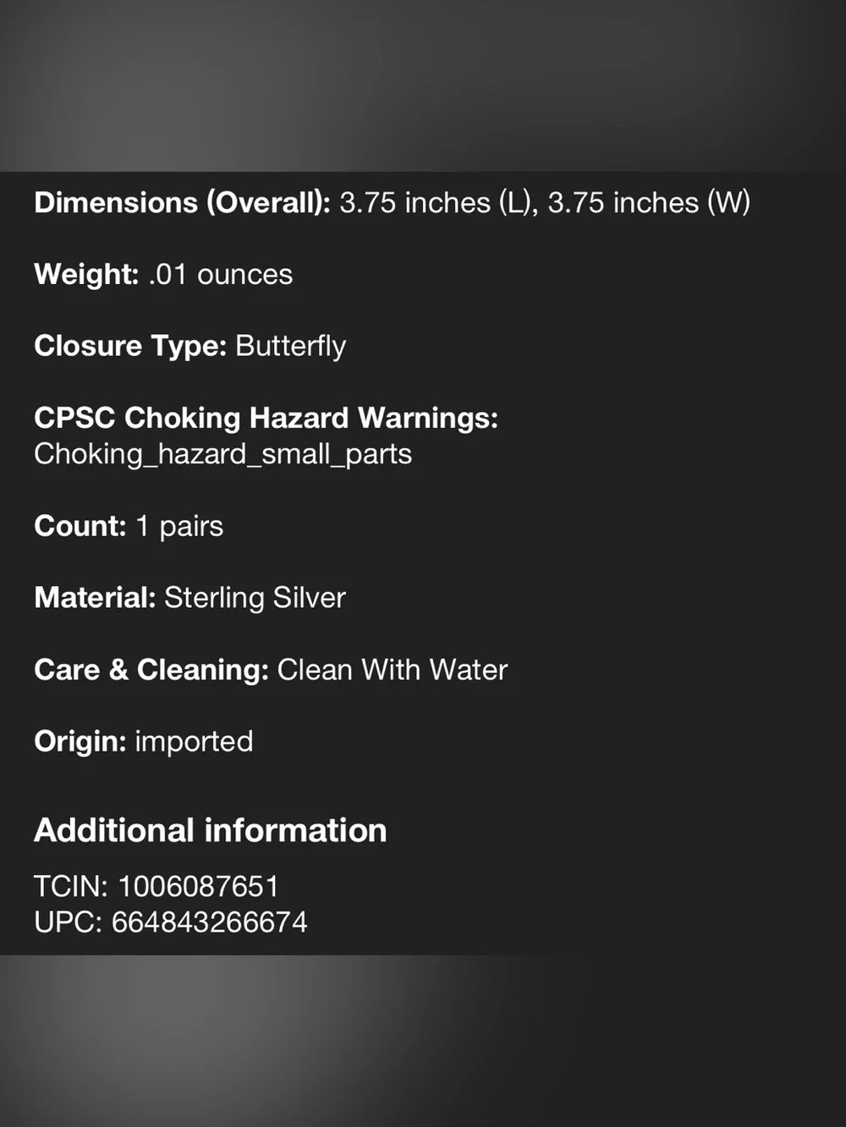The image size is (846, 1127).
Task: Click the blurred area above the specifications
Action: 423,85
